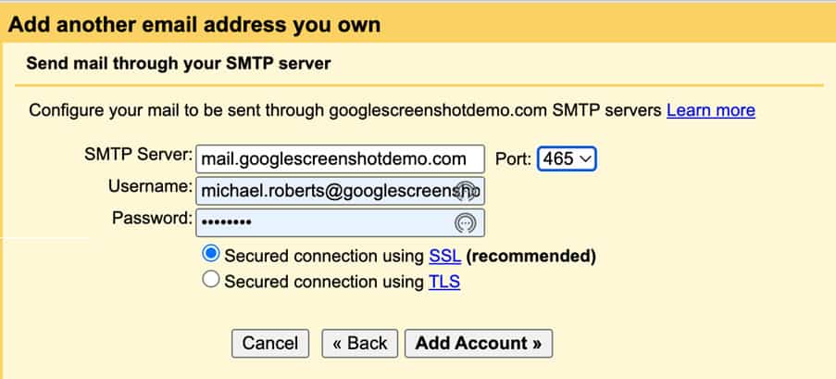The height and width of the screenshot is (379, 836).
Task: Click the "Send mail through your SMTP server" heading
Action: click(179, 64)
